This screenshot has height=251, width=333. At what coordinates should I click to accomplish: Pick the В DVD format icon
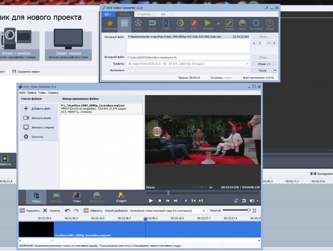click(152, 25)
